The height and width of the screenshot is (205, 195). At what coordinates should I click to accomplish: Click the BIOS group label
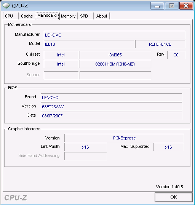13,88
